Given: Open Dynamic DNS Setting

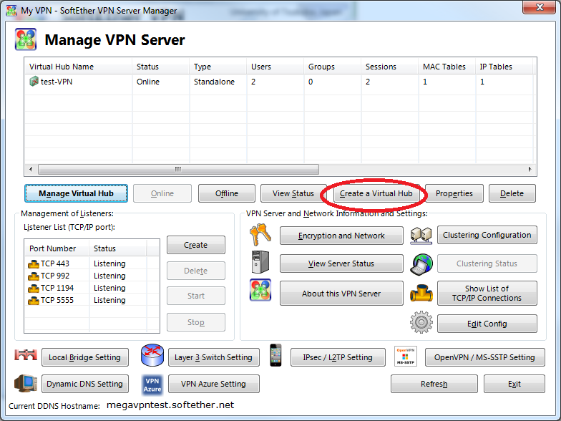Looking at the screenshot, I should 84,384.
